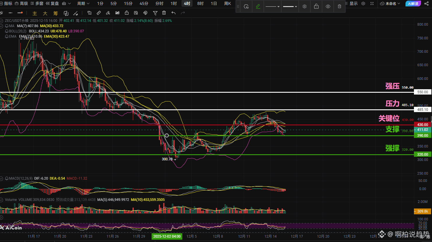Switch to the 15分 timeframe tab
This screenshot has width=432, height=242.
(x=128, y=3)
